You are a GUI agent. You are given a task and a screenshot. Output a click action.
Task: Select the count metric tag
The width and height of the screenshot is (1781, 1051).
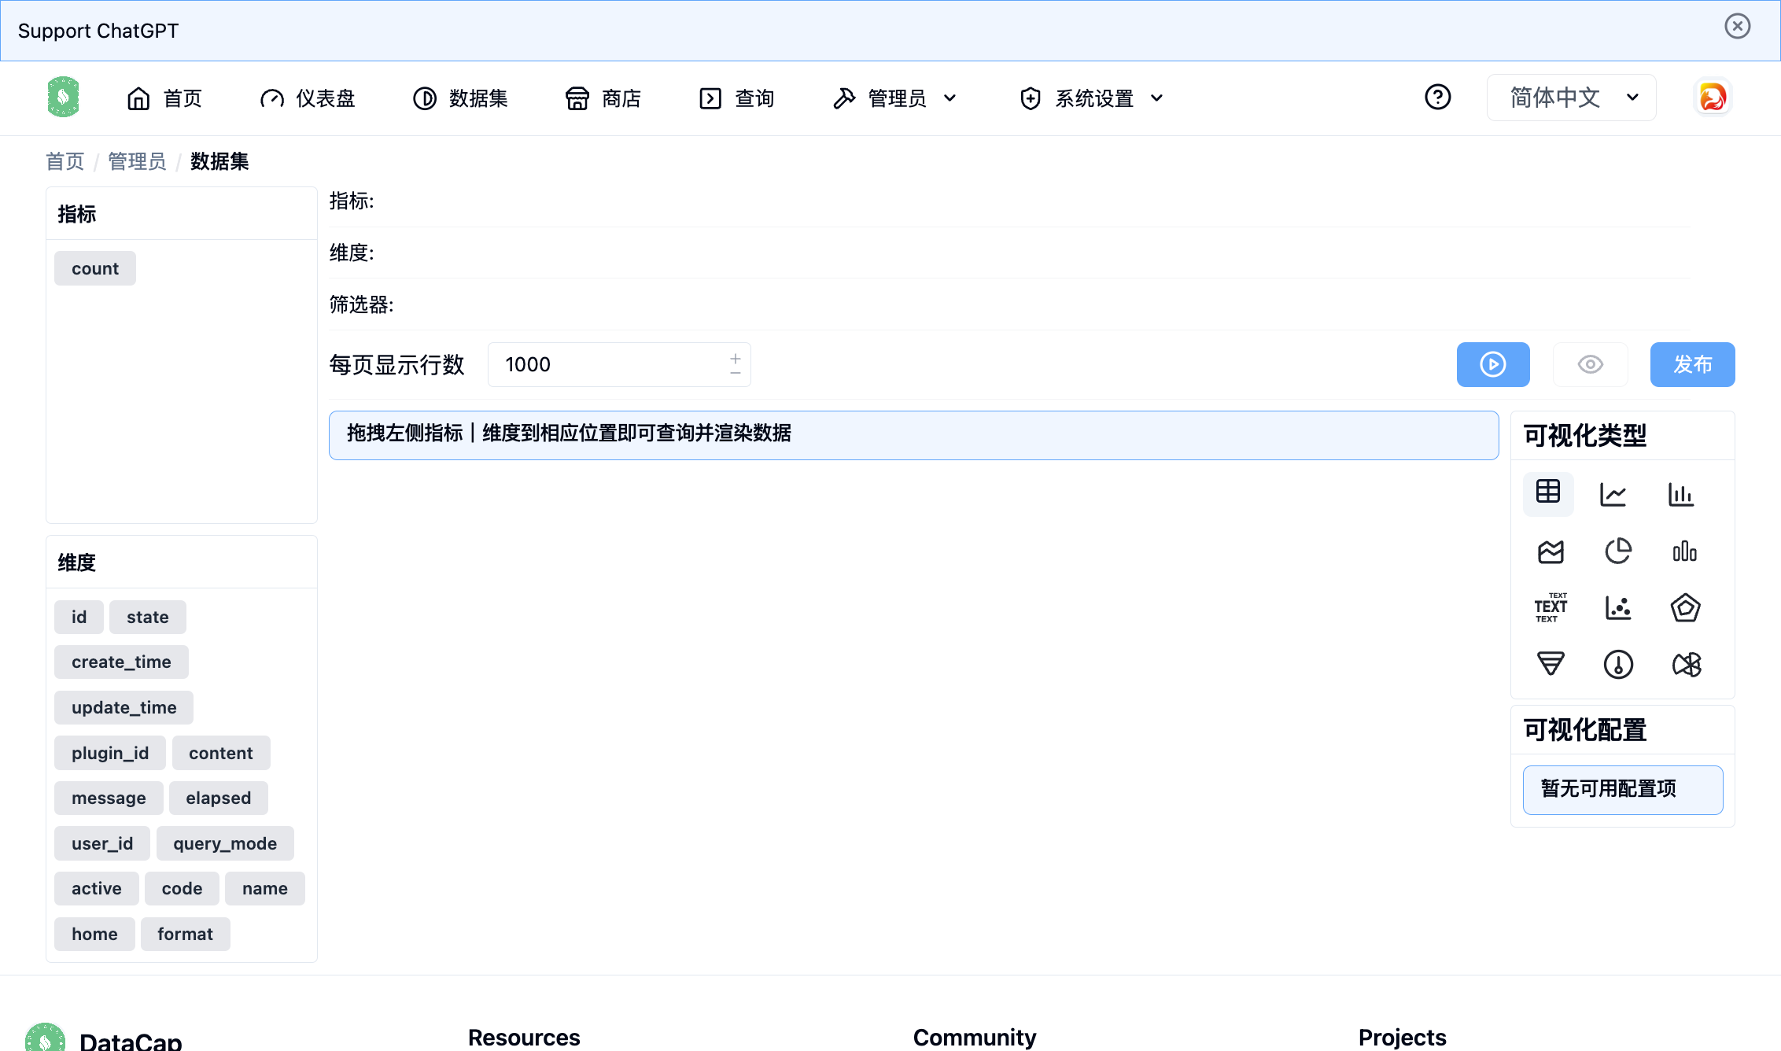point(95,268)
